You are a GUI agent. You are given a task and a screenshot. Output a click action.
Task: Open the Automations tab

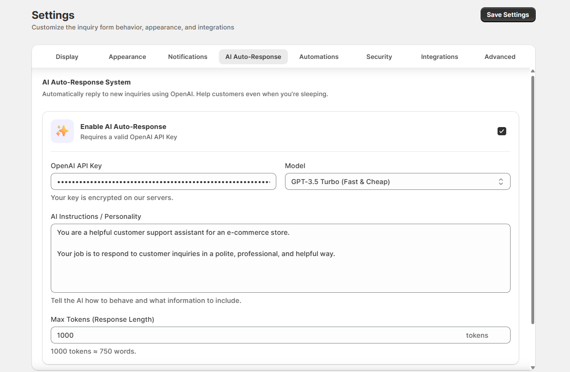[x=319, y=57]
